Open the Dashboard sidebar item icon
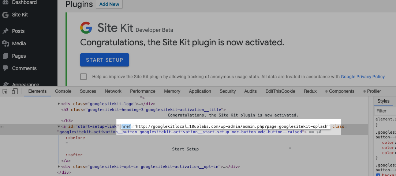The height and width of the screenshot is (176, 396). click(x=5, y=3)
